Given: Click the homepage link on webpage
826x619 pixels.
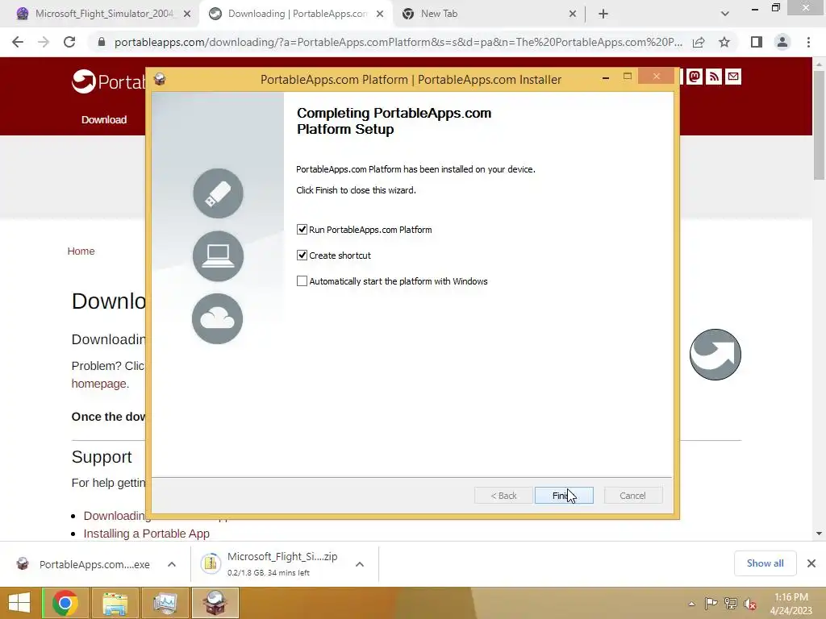Looking at the screenshot, I should click(x=99, y=384).
